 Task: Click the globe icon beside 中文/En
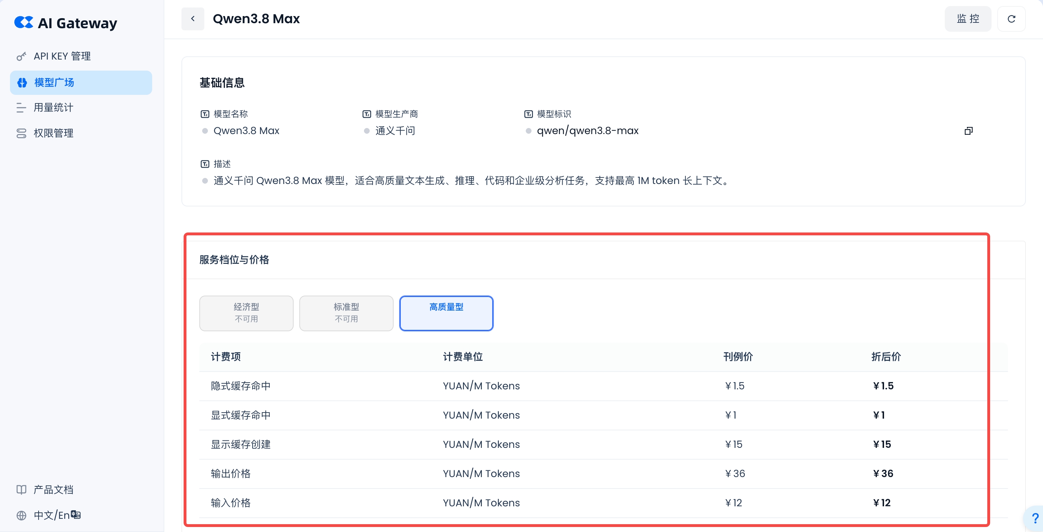[21, 515]
